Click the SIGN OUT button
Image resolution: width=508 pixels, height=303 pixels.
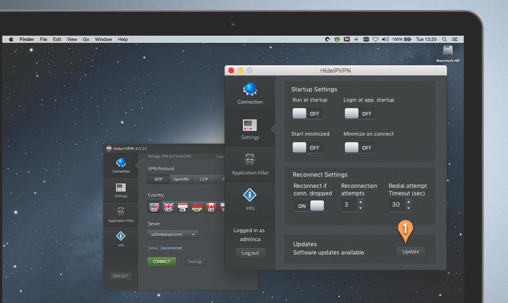coord(121,276)
